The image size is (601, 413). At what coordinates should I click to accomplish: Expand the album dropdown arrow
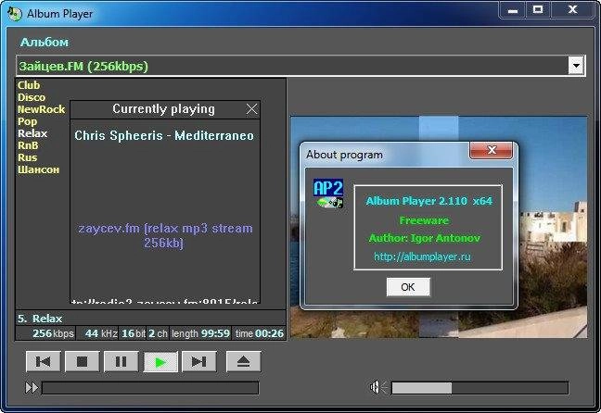[x=576, y=66]
